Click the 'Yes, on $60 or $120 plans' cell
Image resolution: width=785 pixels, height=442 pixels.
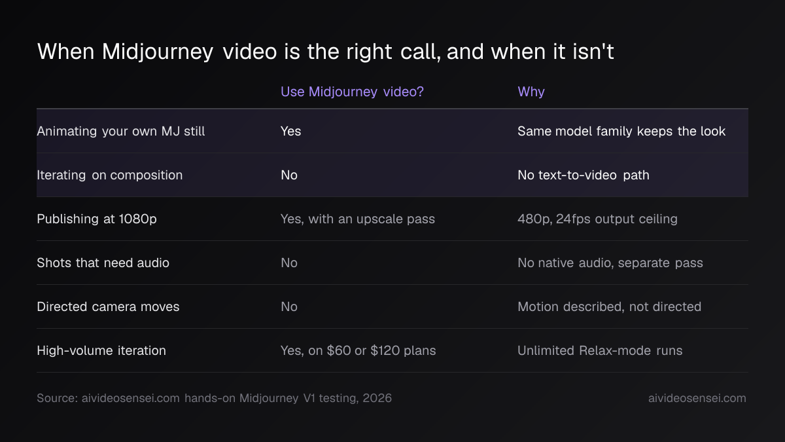(358, 350)
